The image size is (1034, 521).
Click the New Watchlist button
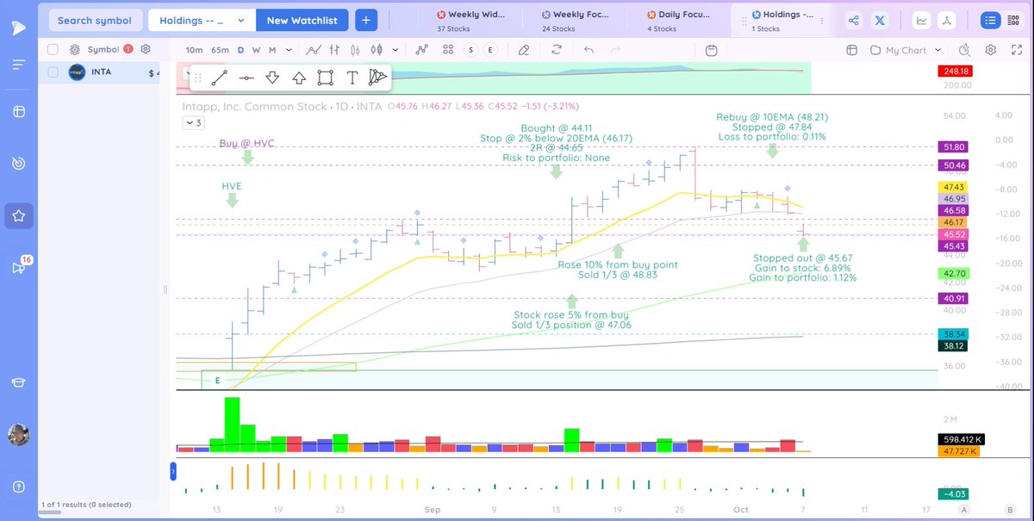[302, 20]
